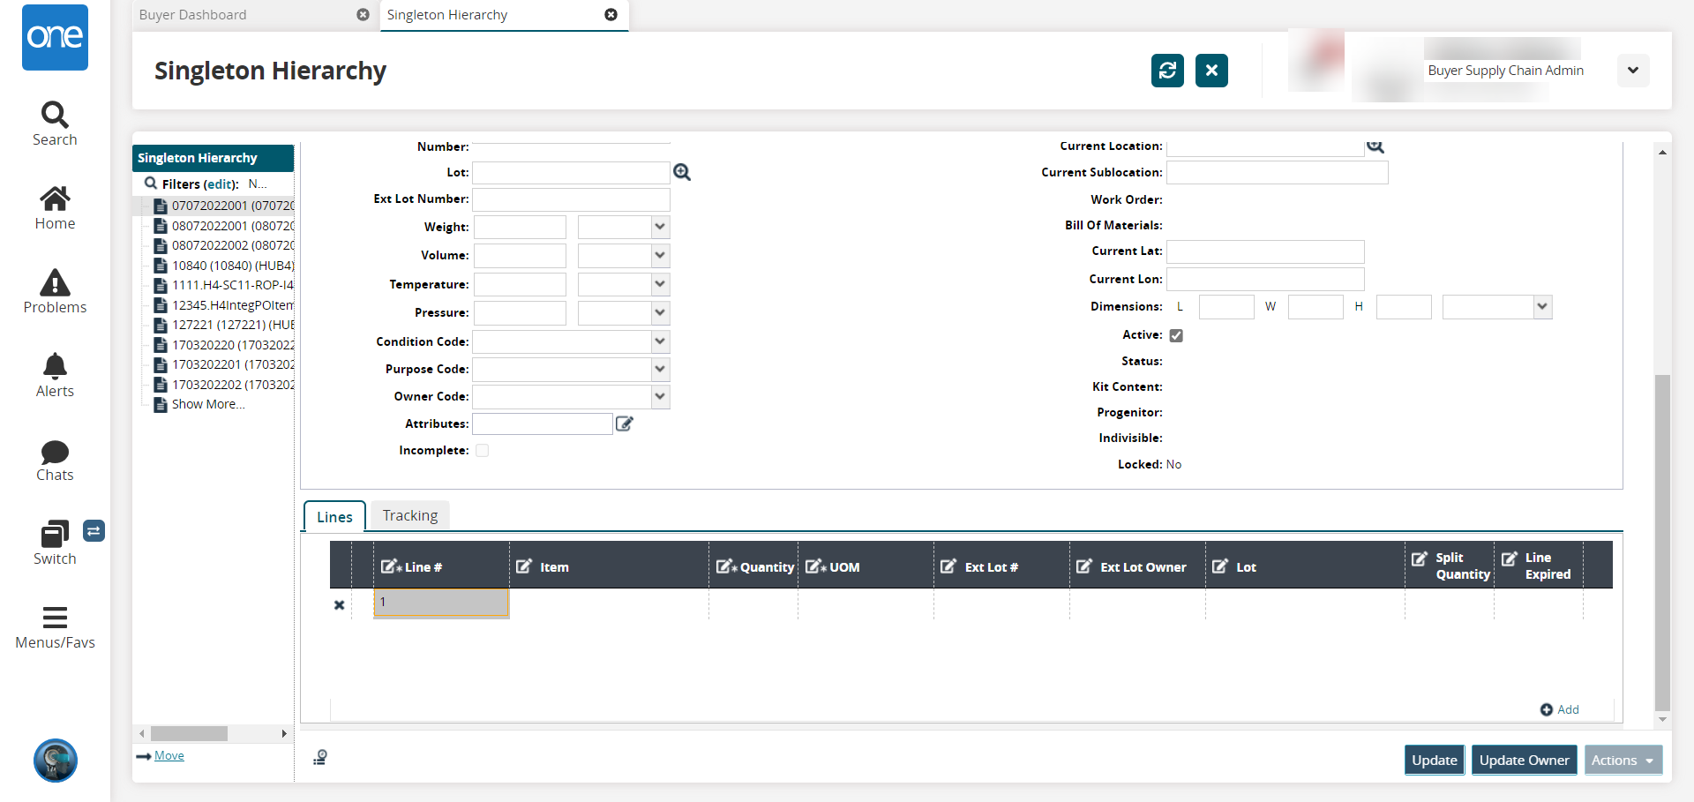Click the Filters edit link
Viewport: 1694px width, 802px height.
point(220,184)
